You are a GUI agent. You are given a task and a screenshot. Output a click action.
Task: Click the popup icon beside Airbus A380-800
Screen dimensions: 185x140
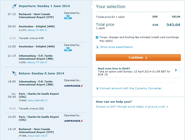click(46, 100)
